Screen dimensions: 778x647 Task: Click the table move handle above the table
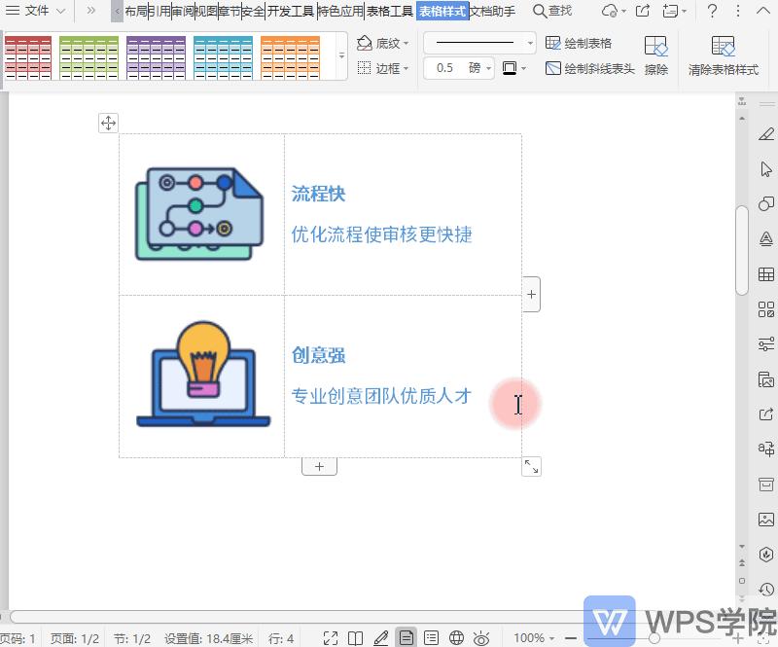[x=108, y=123]
